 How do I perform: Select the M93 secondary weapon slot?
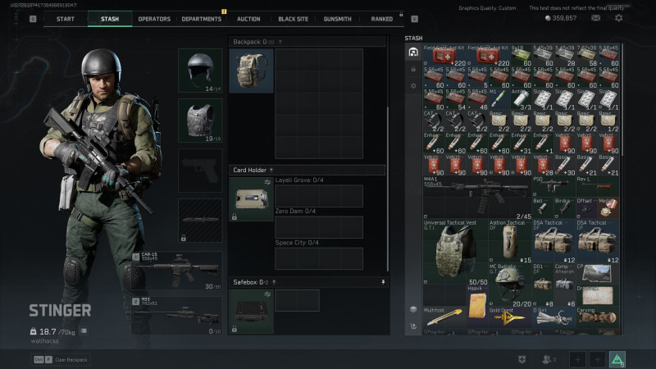(x=177, y=316)
